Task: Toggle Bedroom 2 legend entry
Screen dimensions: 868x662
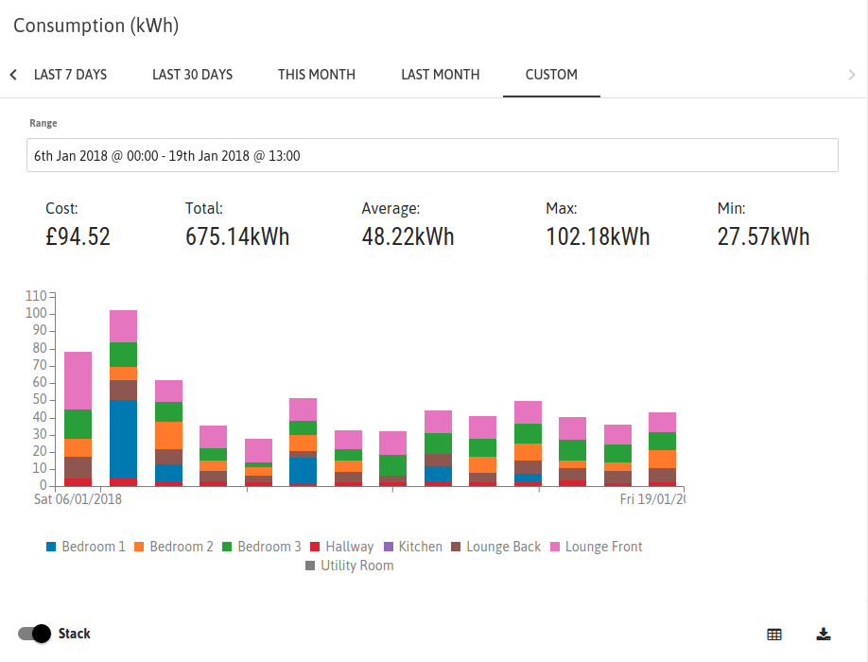Action: 174,547
